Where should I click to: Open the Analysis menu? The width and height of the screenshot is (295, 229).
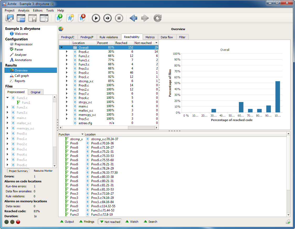(x=24, y=10)
